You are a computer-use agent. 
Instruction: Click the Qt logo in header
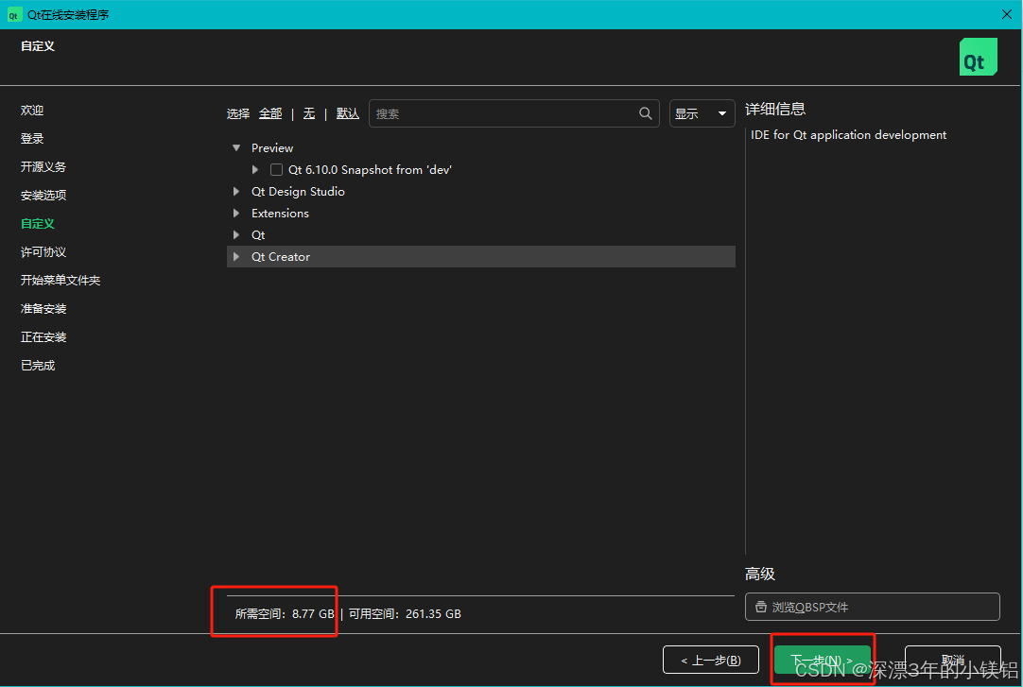pos(978,57)
